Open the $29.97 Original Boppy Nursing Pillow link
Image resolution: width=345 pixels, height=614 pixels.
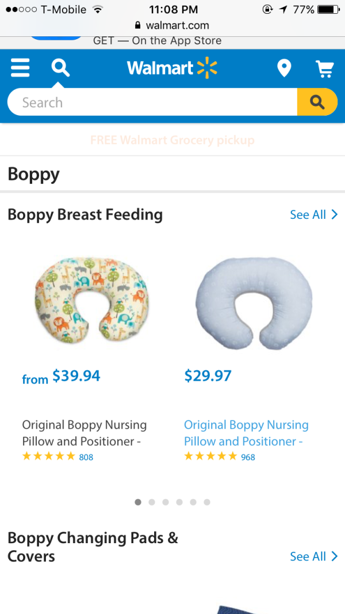[x=246, y=433]
